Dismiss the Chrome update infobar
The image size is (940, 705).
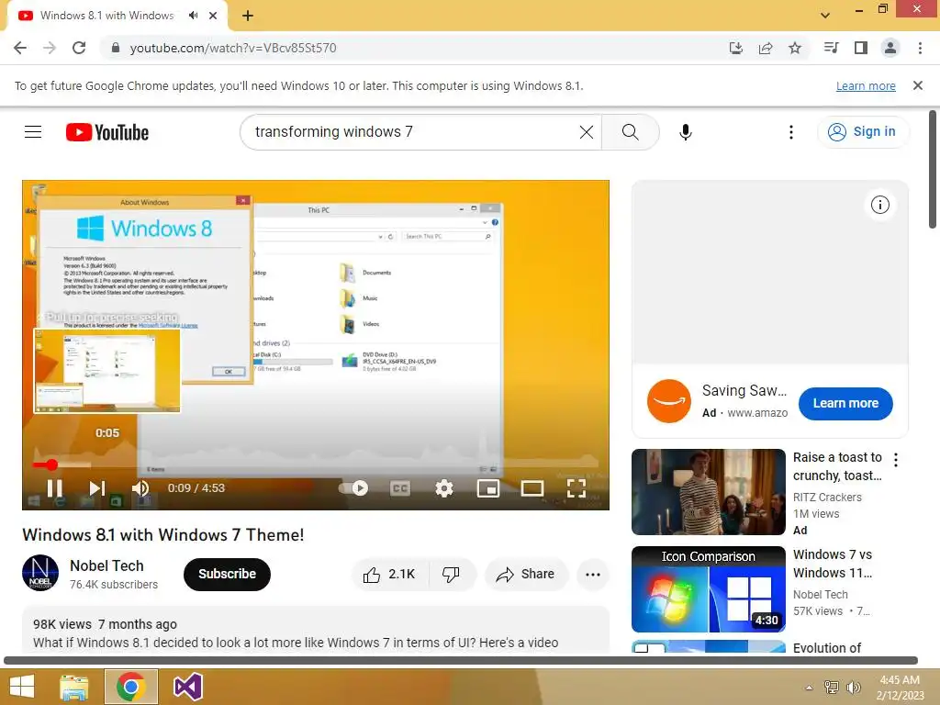coord(918,85)
